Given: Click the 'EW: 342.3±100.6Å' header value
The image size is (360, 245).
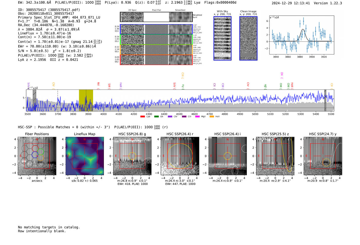Looking at the screenshot, I should [35, 3].
